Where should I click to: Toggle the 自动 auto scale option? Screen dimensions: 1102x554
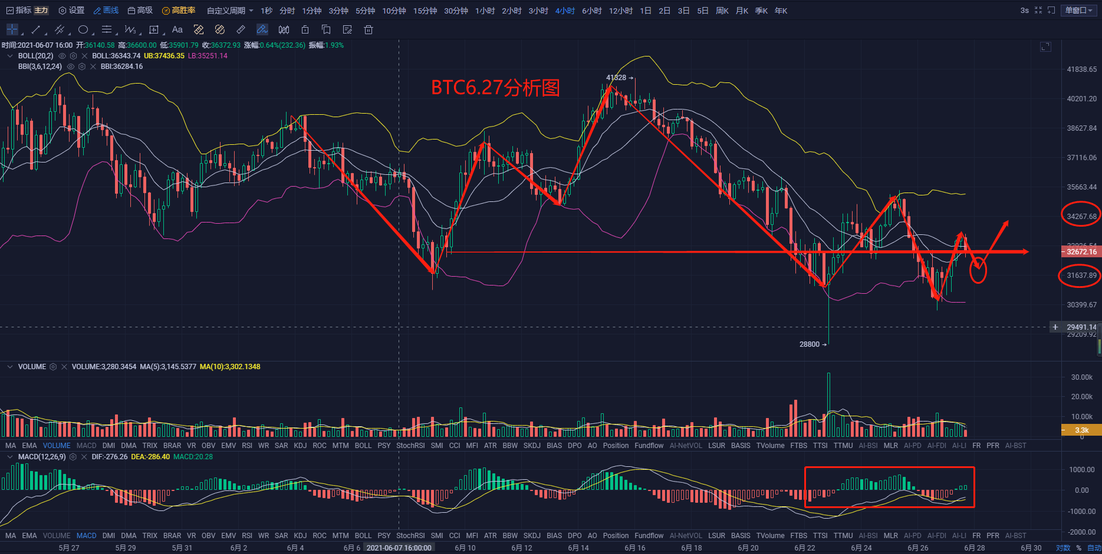[1094, 548]
